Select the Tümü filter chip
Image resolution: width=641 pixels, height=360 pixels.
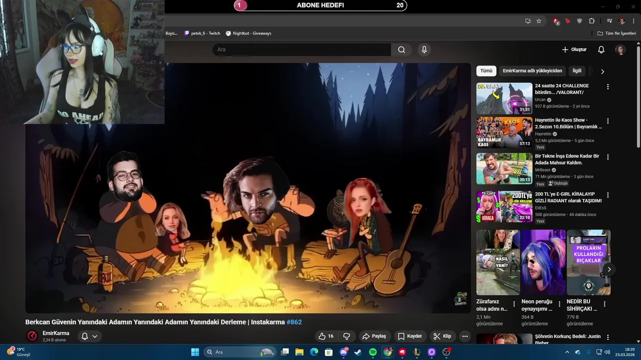[x=486, y=71]
